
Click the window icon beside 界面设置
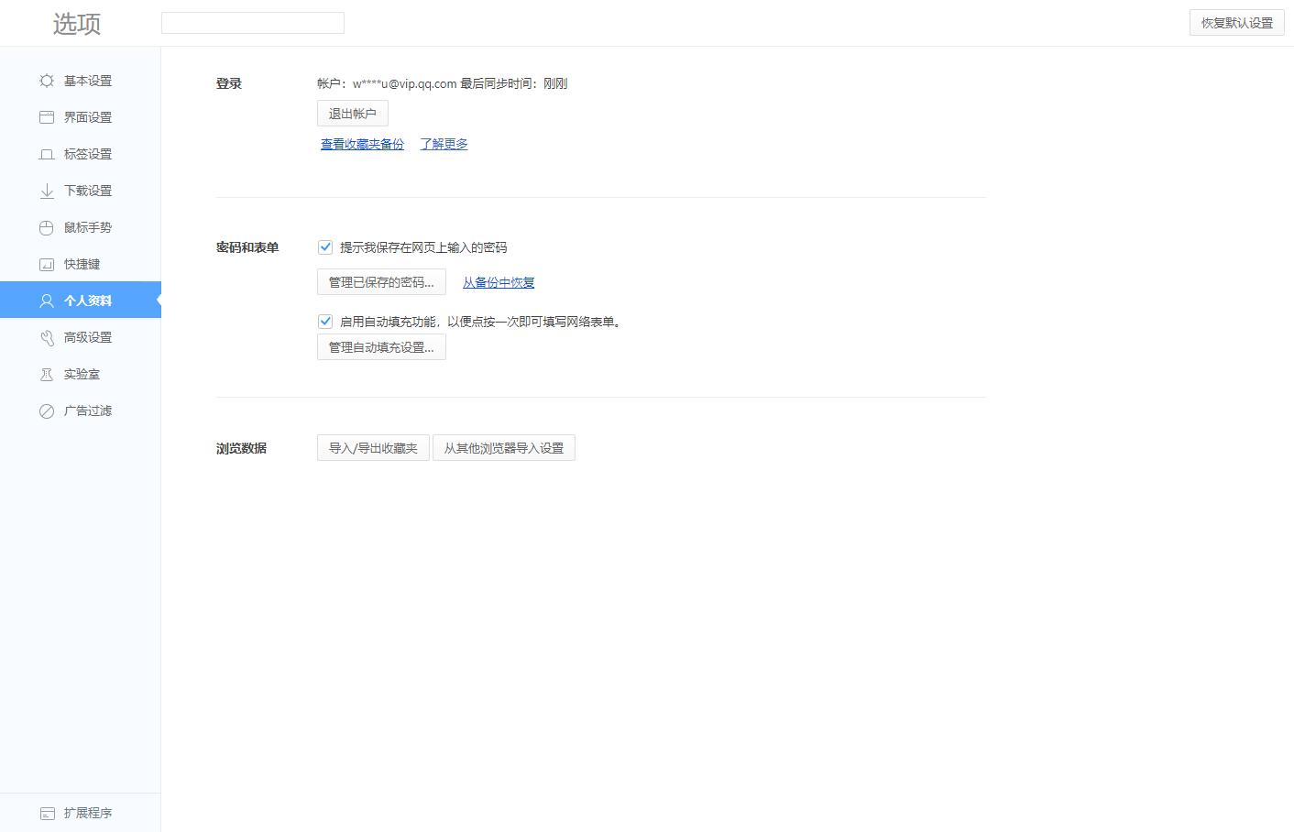[47, 117]
